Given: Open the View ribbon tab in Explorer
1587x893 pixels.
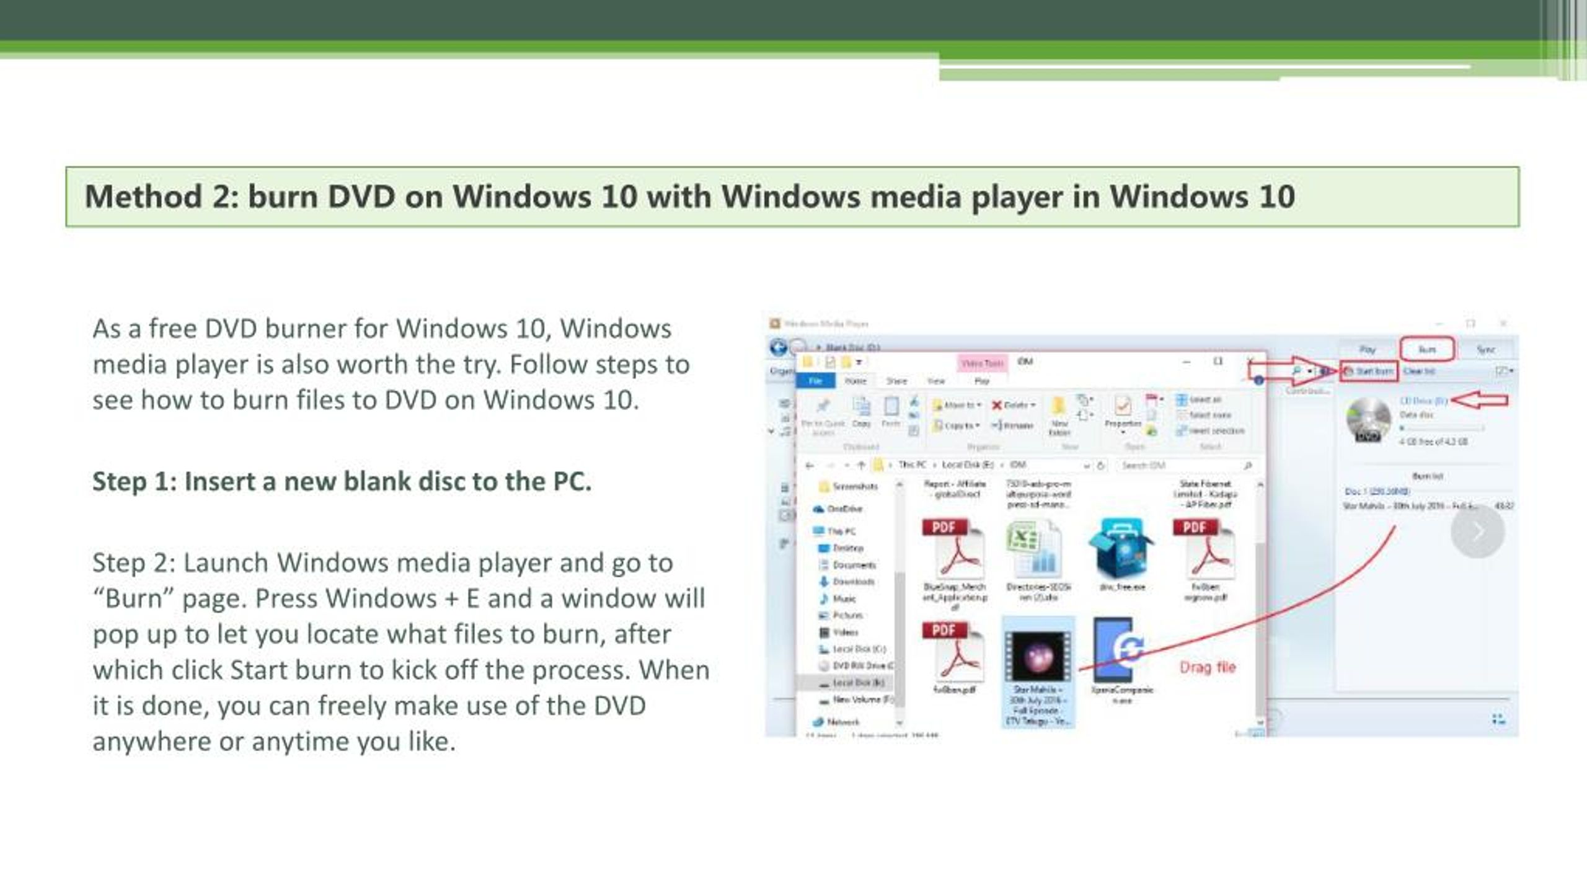Looking at the screenshot, I should click(x=936, y=381).
